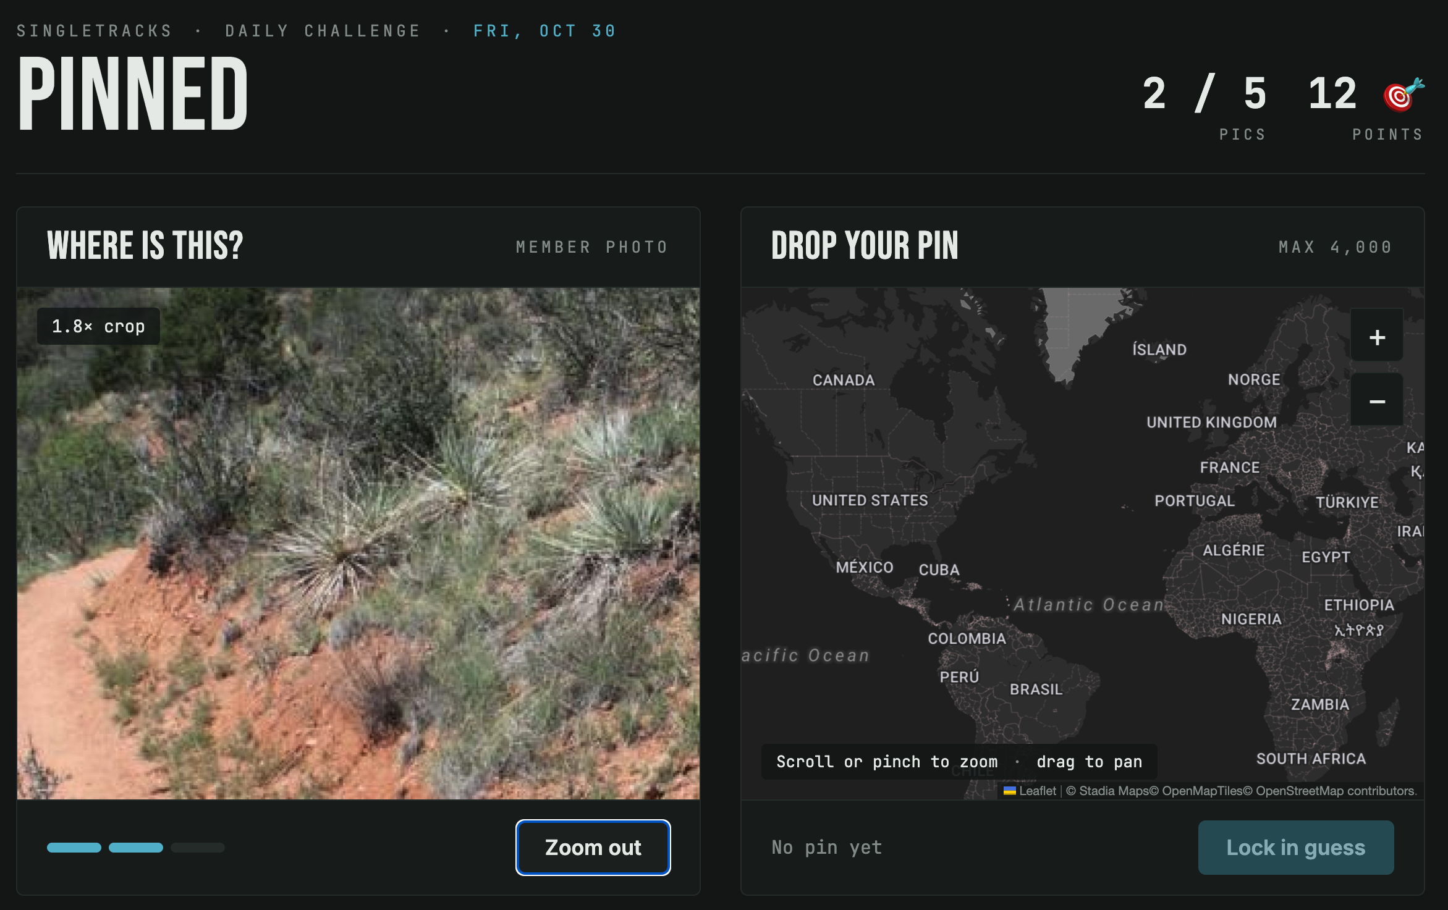The width and height of the screenshot is (1448, 910).
Task: Drop a pin on BRASIL map label
Action: click(x=1036, y=689)
